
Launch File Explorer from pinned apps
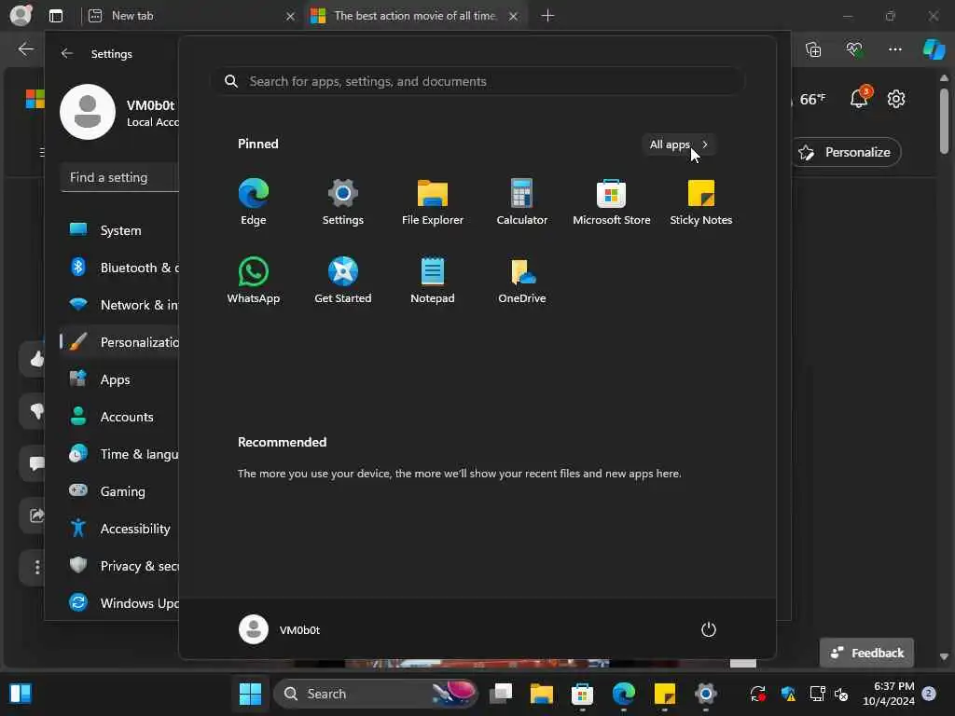point(433,202)
